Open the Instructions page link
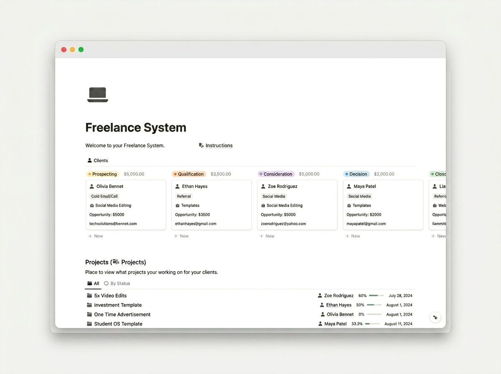Viewport: 501px width, 374px height. 219,146
